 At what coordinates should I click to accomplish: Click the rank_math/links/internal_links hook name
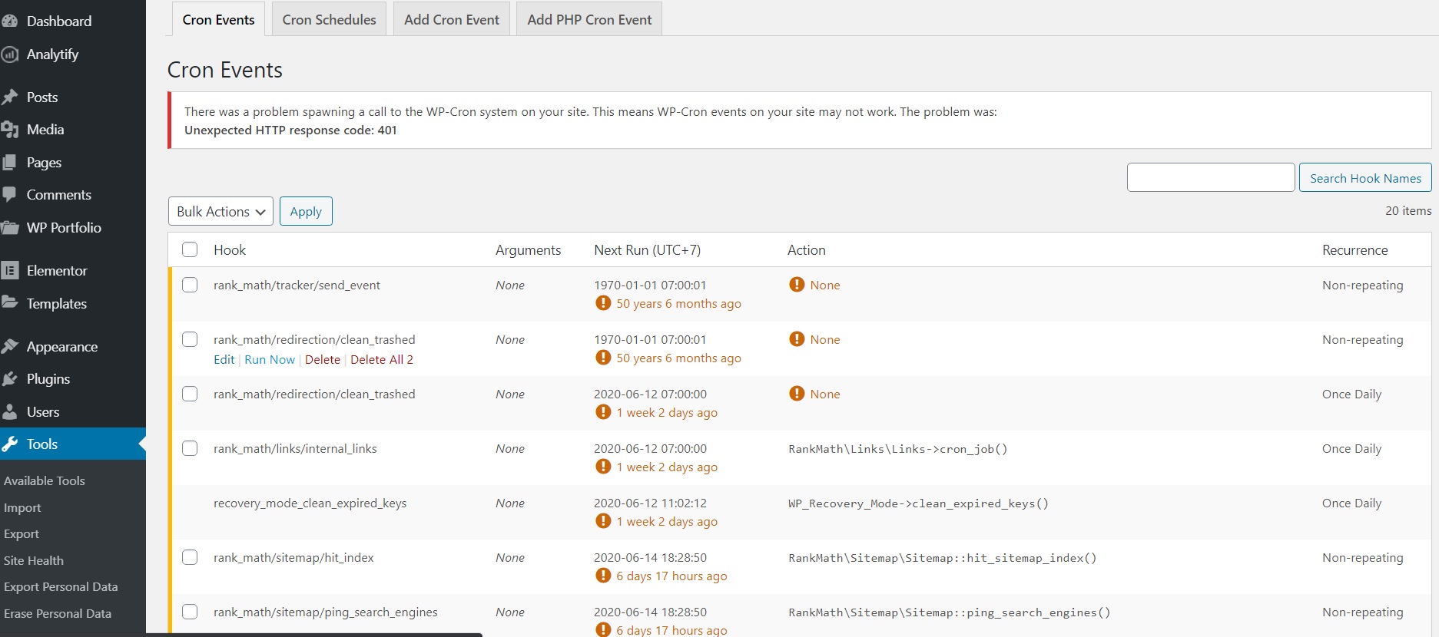pos(295,449)
